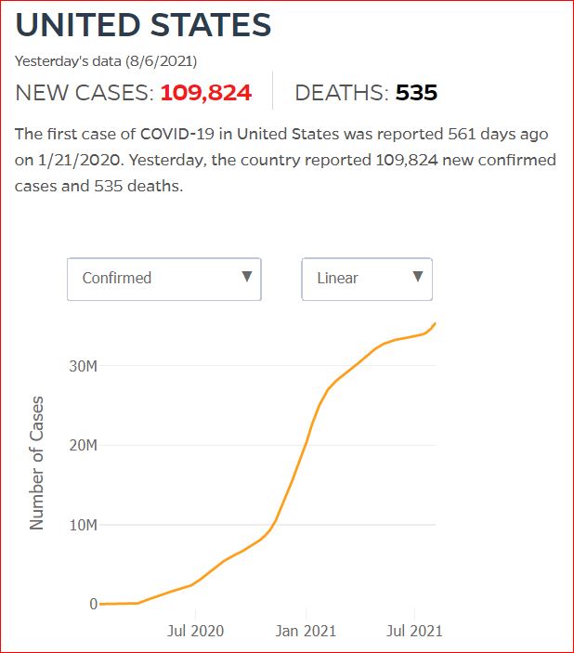Screen dimensions: 574x653
Task: Click the NEW CASES label
Action: [x=85, y=93]
